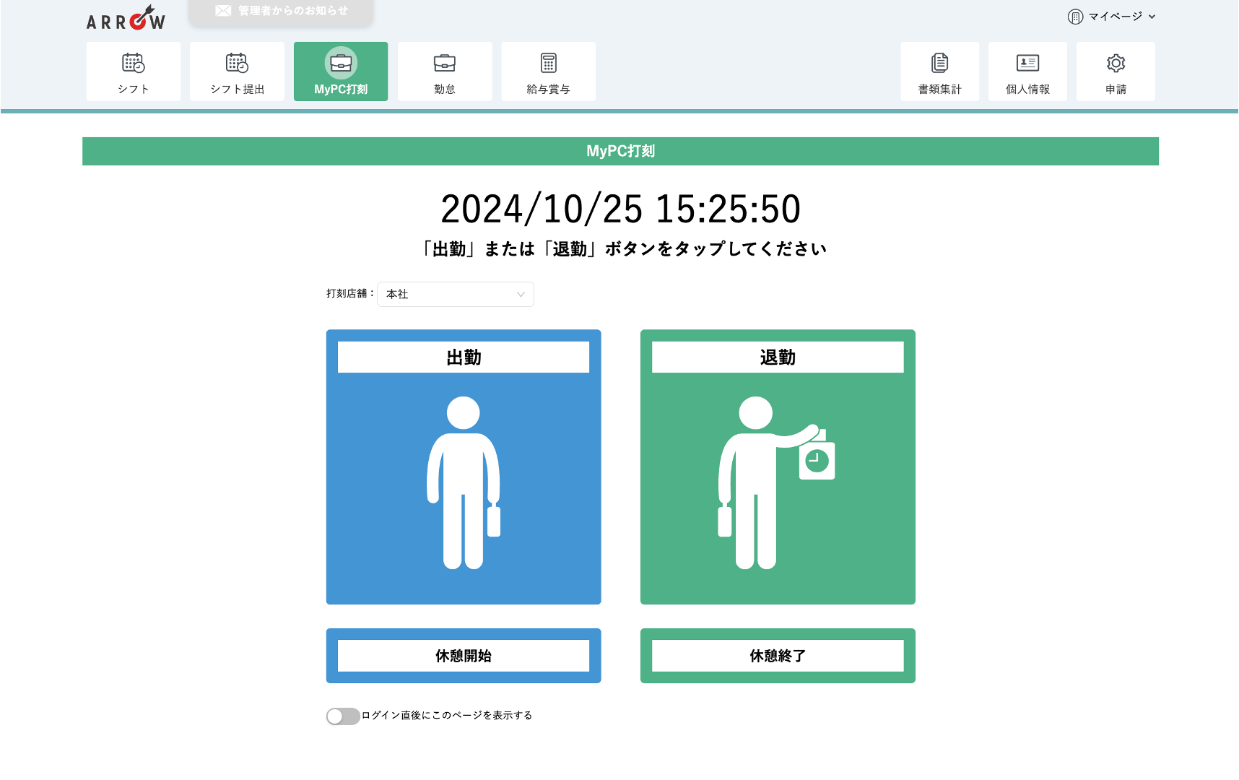
Task: Open the 給与賞与 calculator icon
Action: point(549,64)
